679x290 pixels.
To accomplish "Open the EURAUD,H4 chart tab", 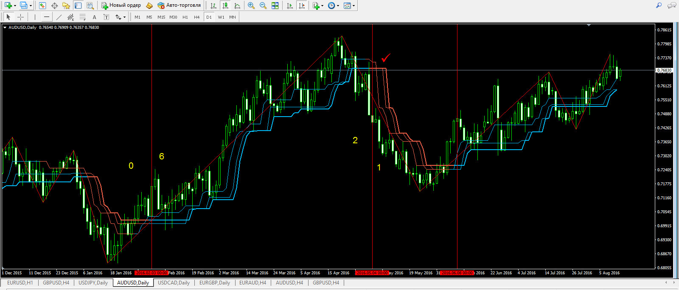I will point(253,283).
